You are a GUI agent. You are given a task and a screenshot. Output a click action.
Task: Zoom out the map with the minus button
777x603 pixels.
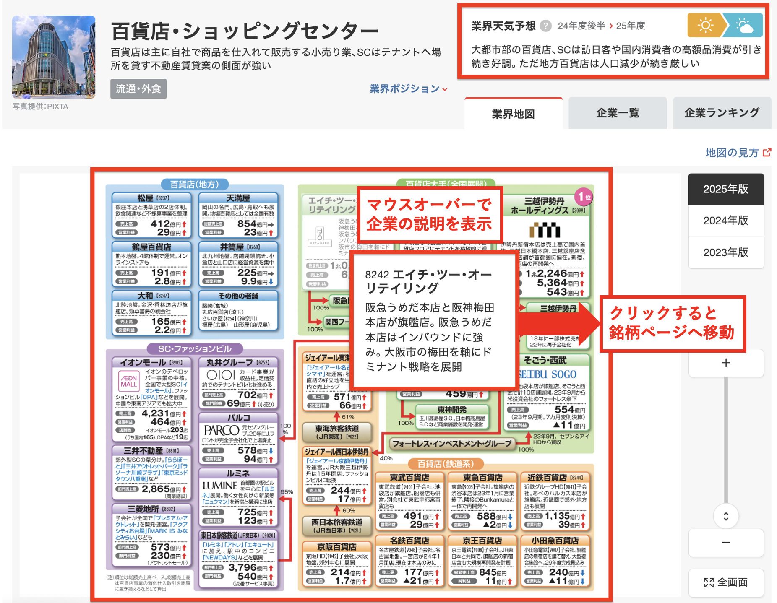tap(726, 543)
